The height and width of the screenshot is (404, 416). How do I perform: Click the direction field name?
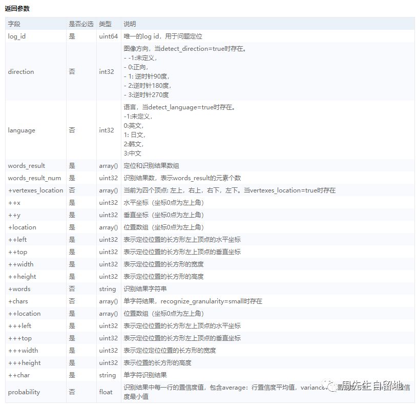(21, 71)
